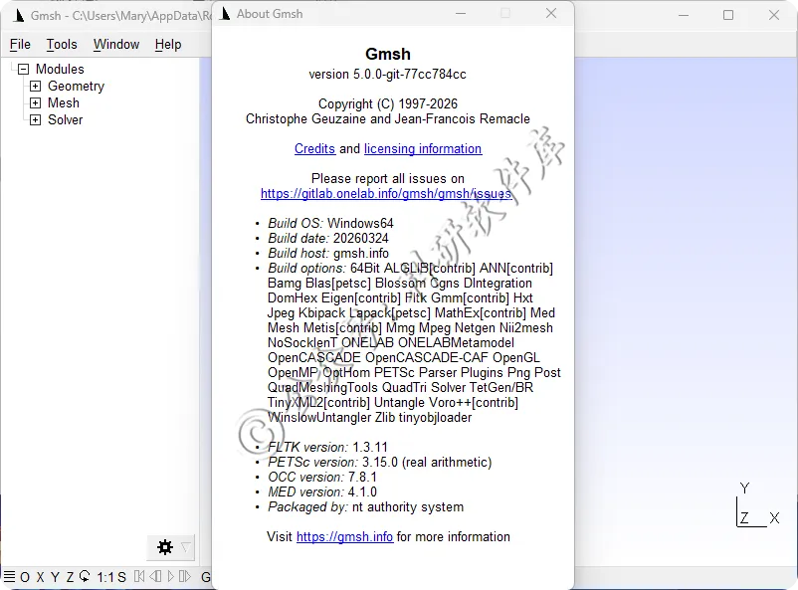The height and width of the screenshot is (590, 798).
Task: Play the animation in the status bar
Action: (x=170, y=576)
